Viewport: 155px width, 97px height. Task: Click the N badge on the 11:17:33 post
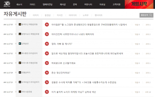point(47,34)
